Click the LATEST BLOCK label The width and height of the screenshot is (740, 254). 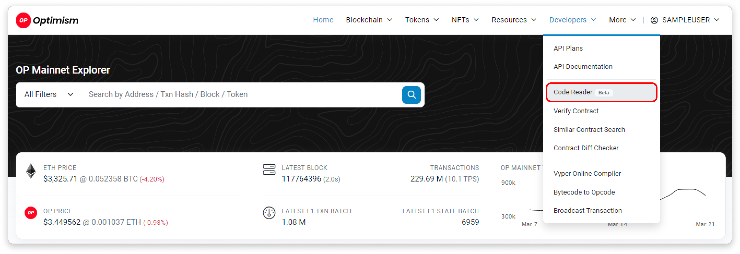304,168
